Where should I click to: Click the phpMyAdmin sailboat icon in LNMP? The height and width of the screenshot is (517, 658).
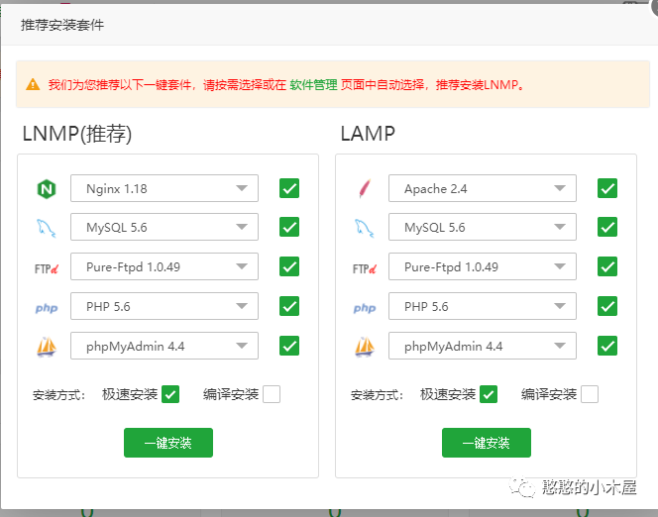(x=47, y=347)
